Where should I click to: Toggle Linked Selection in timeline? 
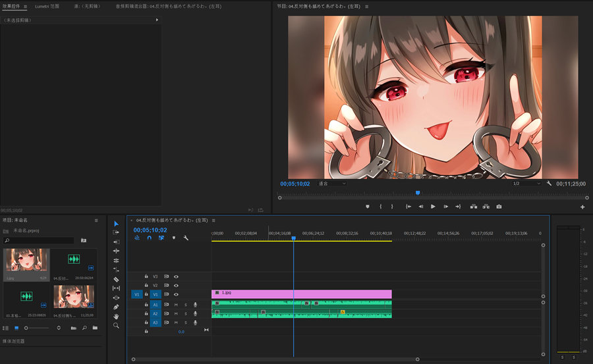click(161, 238)
